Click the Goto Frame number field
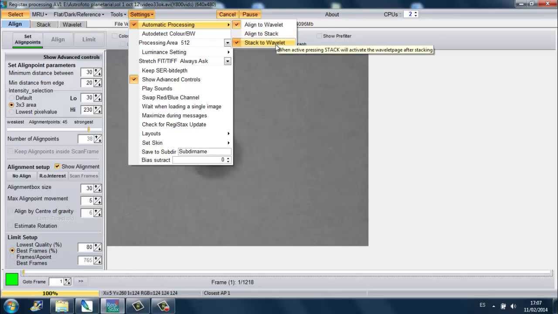This screenshot has width=558, height=314. tap(57, 282)
